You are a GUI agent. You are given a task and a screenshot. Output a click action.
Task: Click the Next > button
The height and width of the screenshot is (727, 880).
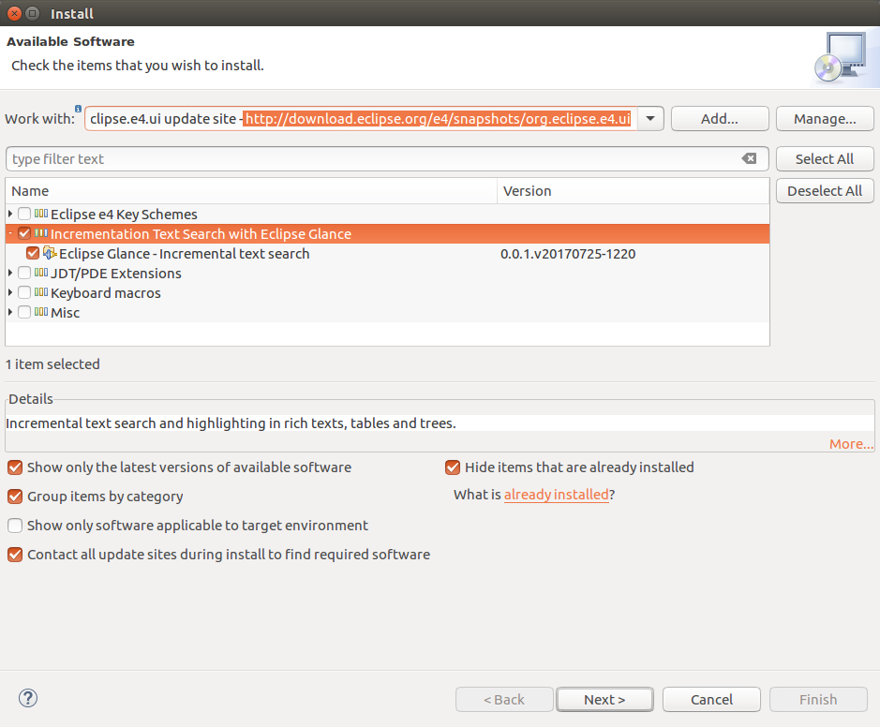(604, 700)
